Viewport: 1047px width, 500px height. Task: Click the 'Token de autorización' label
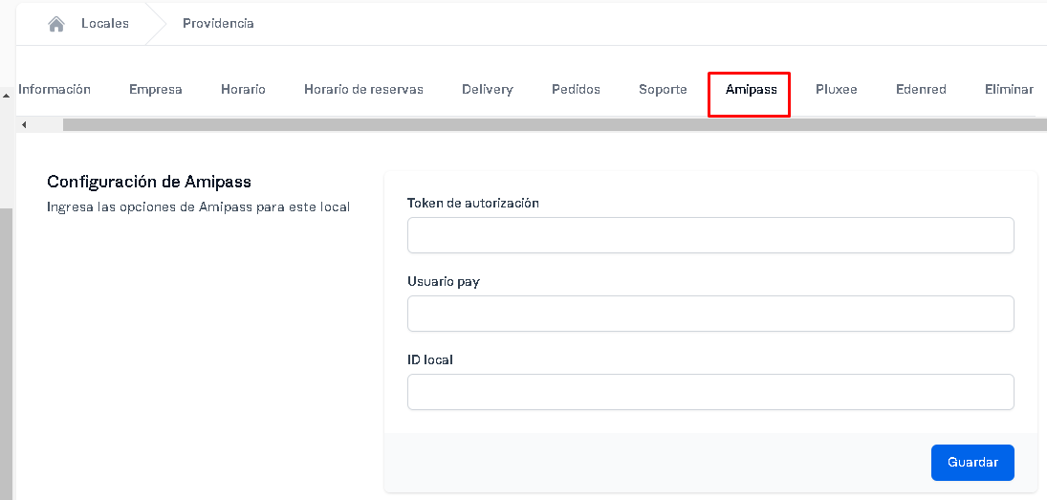click(472, 203)
